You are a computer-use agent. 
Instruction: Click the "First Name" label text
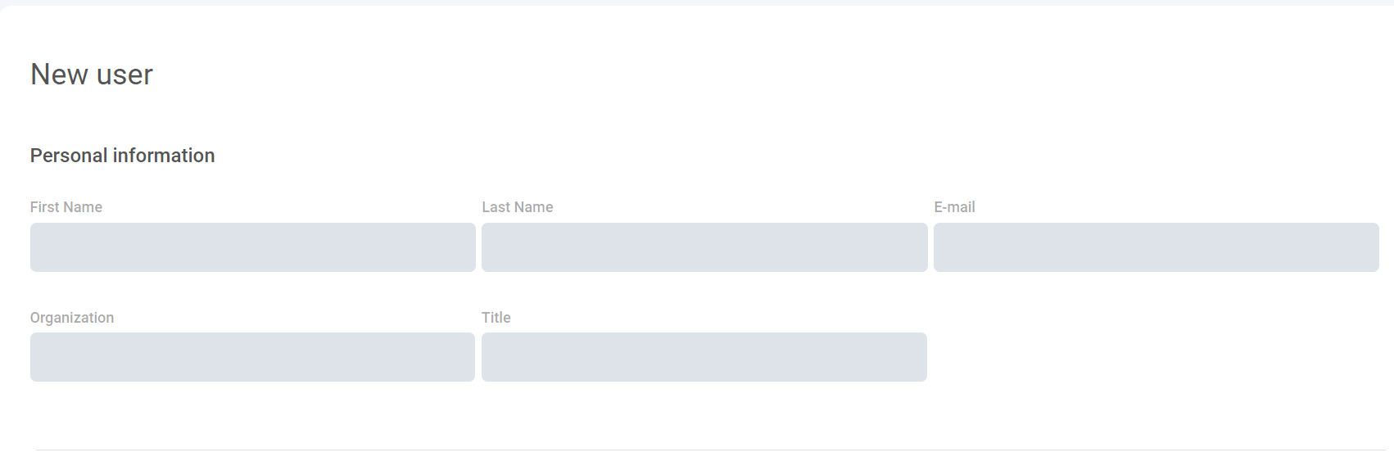coord(66,207)
